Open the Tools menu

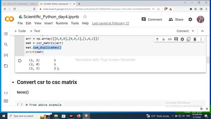(75, 23)
